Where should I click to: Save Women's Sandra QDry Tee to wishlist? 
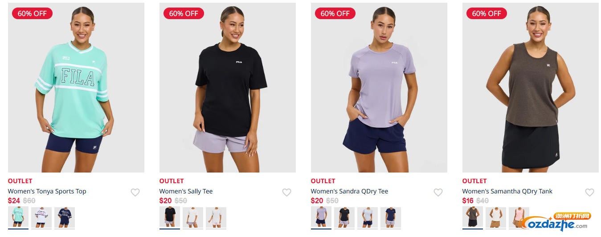(438, 192)
